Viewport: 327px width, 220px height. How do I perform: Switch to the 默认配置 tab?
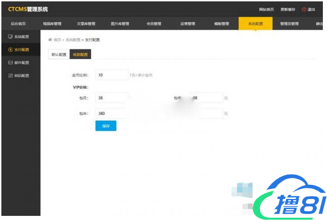pos(59,55)
